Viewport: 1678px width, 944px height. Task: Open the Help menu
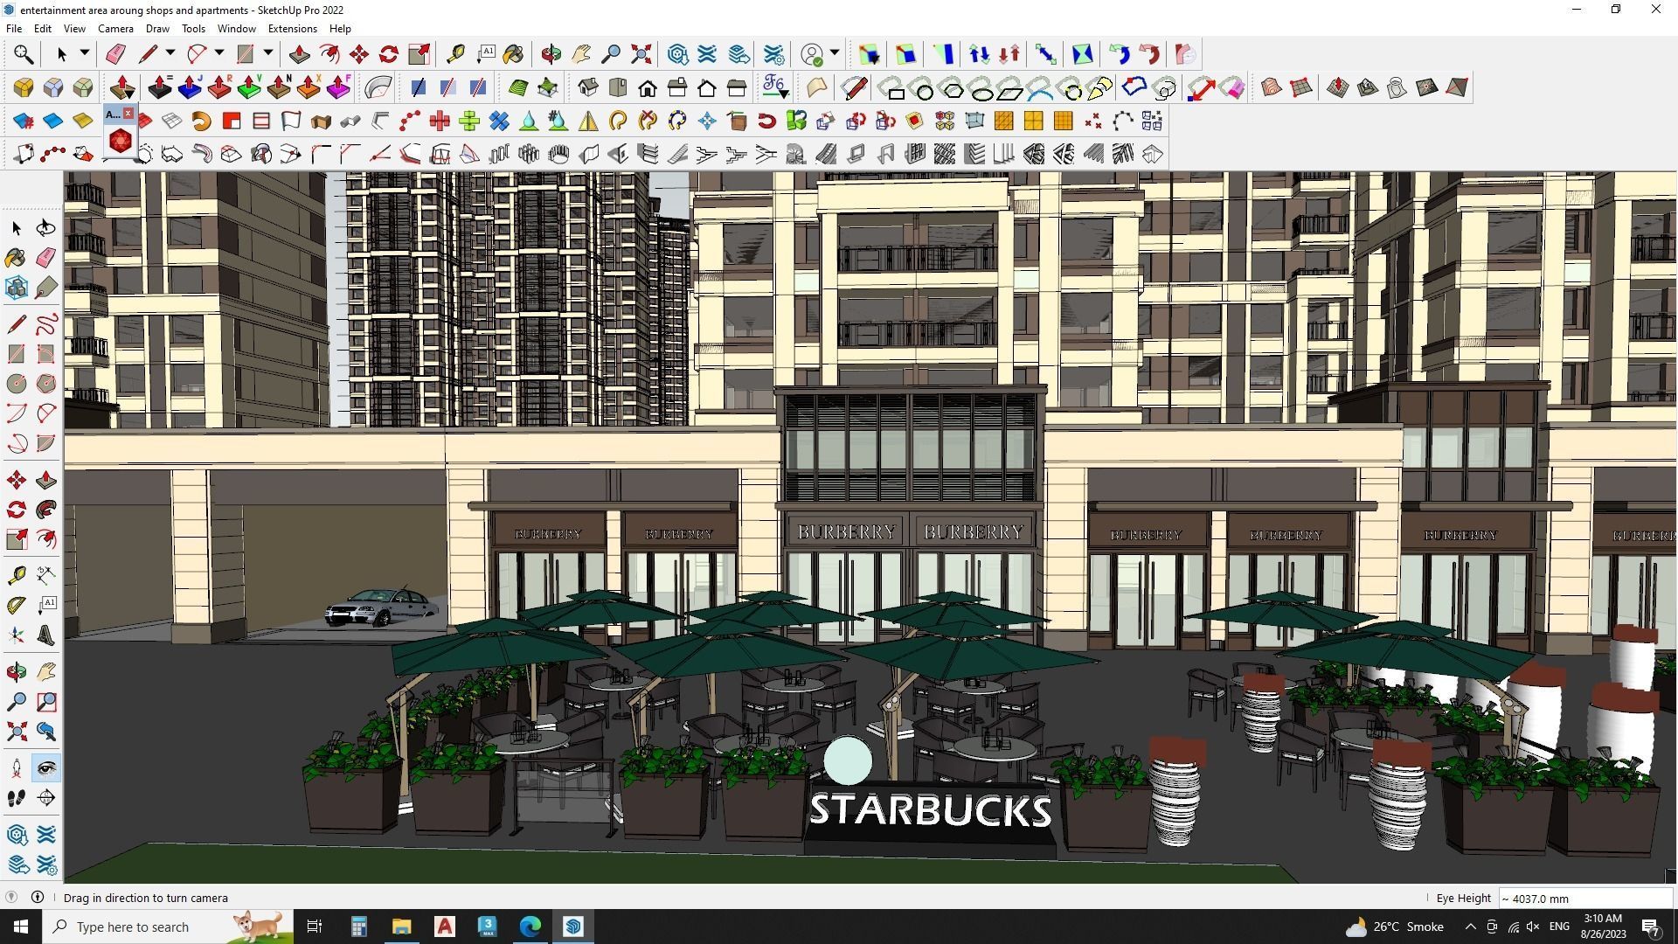pyautogui.click(x=340, y=28)
